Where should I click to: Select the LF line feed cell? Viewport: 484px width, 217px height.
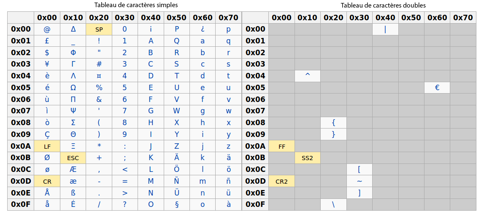(47, 146)
